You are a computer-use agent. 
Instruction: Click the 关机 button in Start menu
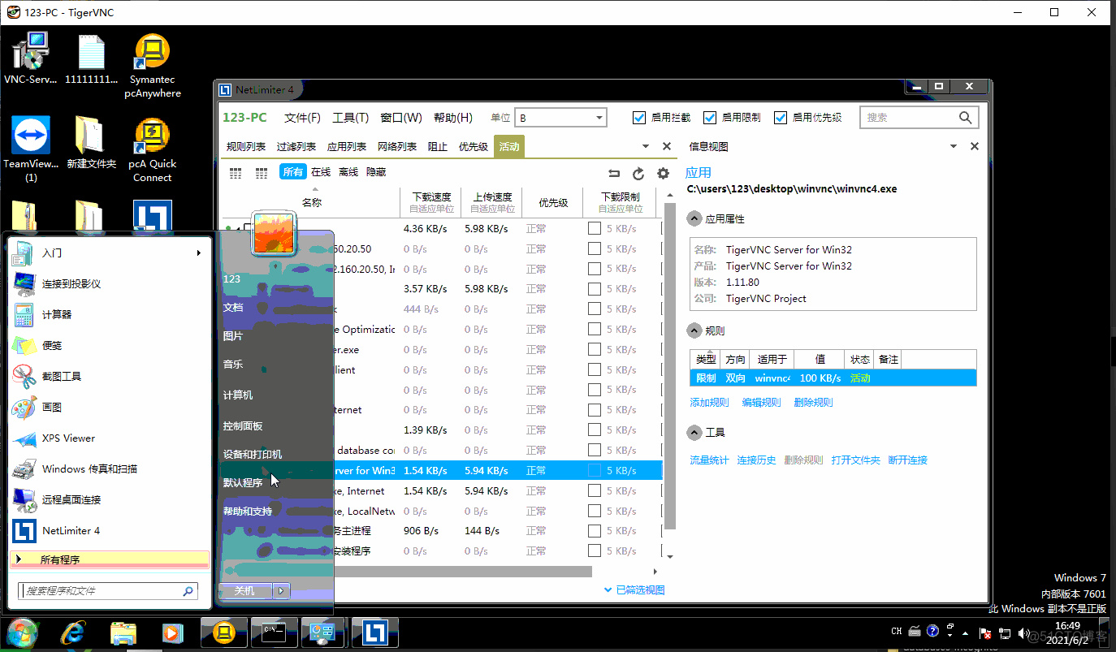click(245, 591)
